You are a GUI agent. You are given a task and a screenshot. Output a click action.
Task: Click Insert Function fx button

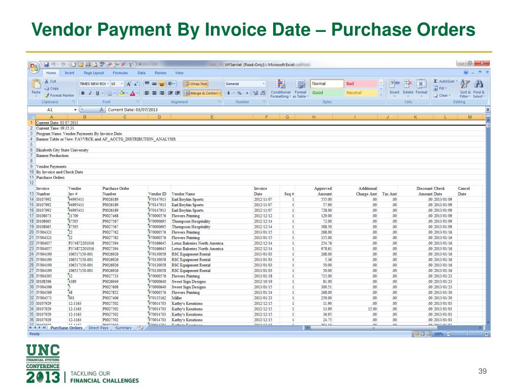click(x=102, y=110)
